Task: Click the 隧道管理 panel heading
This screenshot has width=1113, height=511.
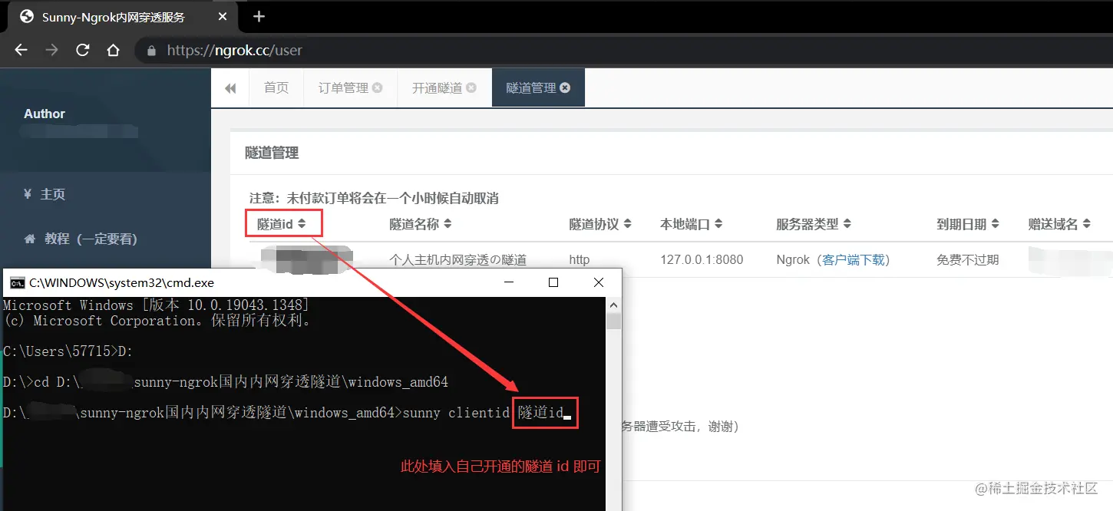Action: [x=272, y=153]
